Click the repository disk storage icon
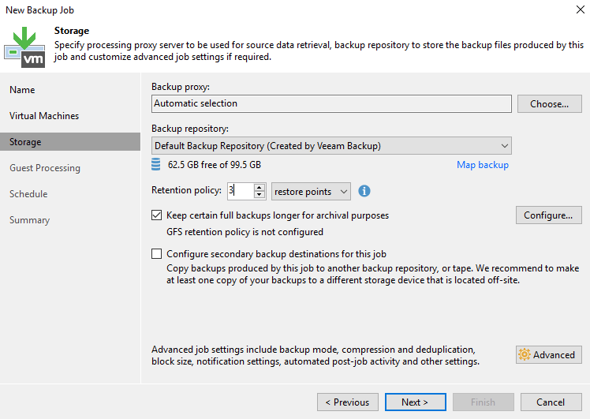590x419 pixels. pyautogui.click(x=155, y=165)
